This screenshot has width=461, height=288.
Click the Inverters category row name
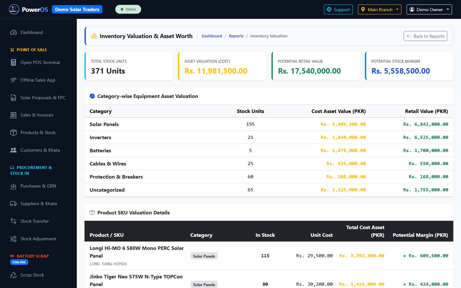click(101, 137)
